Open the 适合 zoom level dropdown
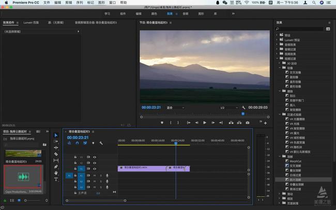This screenshot has height=210, width=336. [175, 107]
